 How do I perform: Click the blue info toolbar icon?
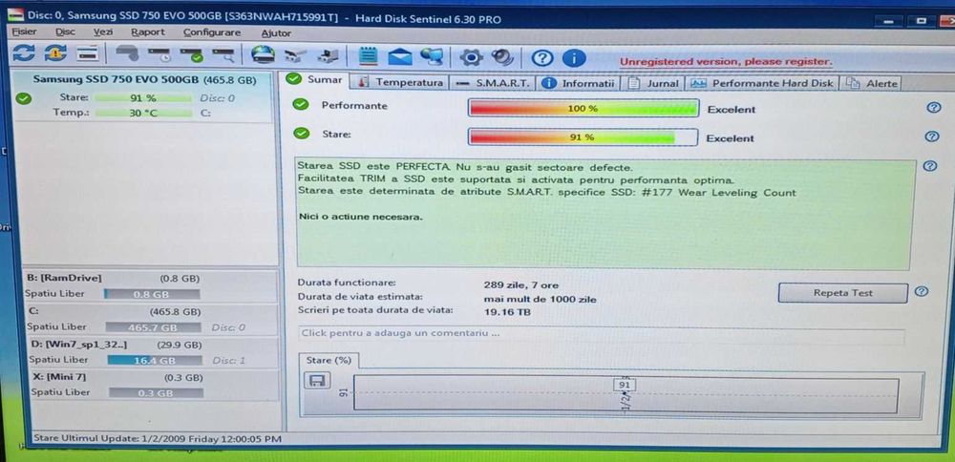click(574, 58)
